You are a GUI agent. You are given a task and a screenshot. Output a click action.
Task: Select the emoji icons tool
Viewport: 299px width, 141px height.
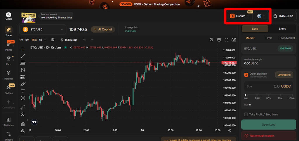click(x=23, y=98)
